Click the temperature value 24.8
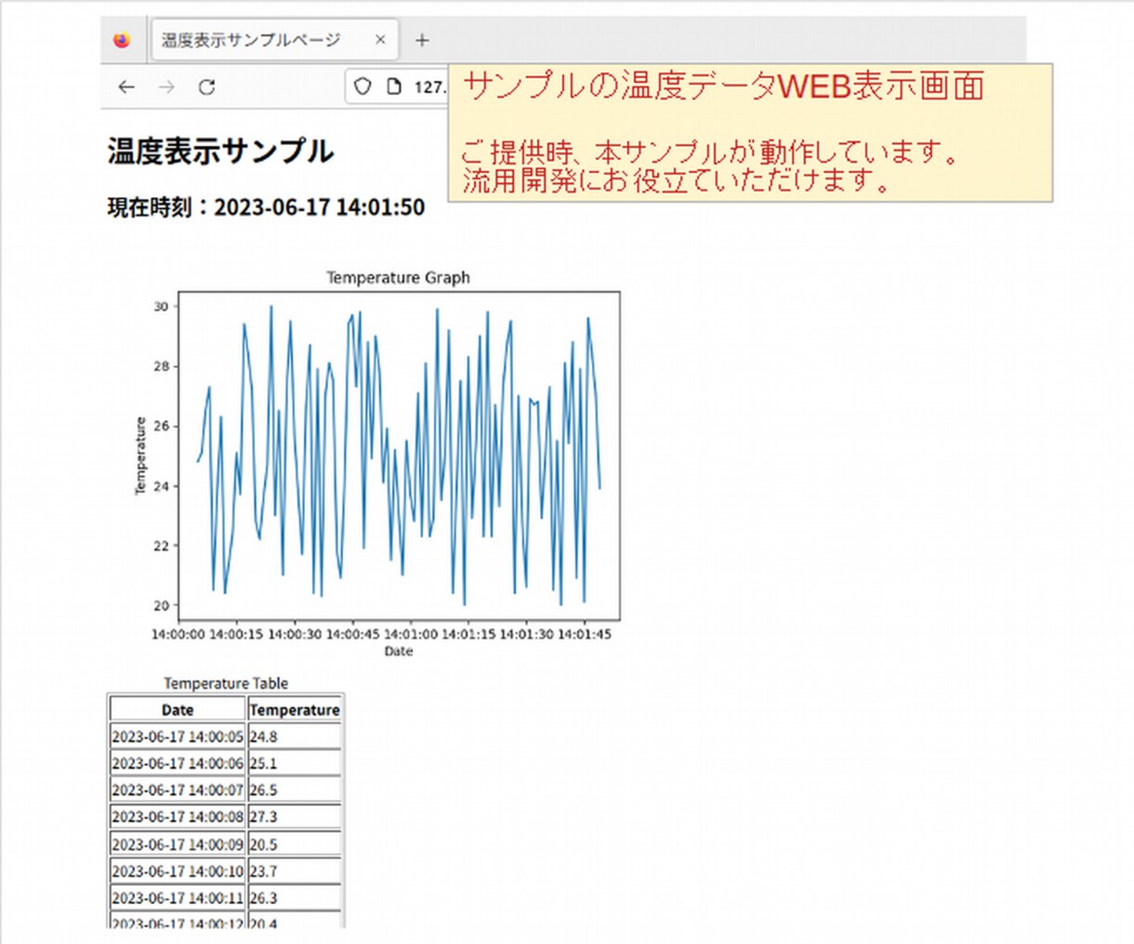The height and width of the screenshot is (944, 1134). (295, 737)
